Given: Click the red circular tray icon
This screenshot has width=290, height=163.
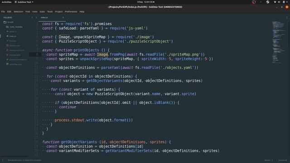Looking at the screenshot, I should (254, 2).
